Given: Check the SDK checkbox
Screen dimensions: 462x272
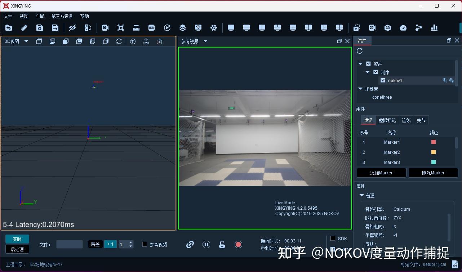Looking at the screenshot, I should coord(332,238).
